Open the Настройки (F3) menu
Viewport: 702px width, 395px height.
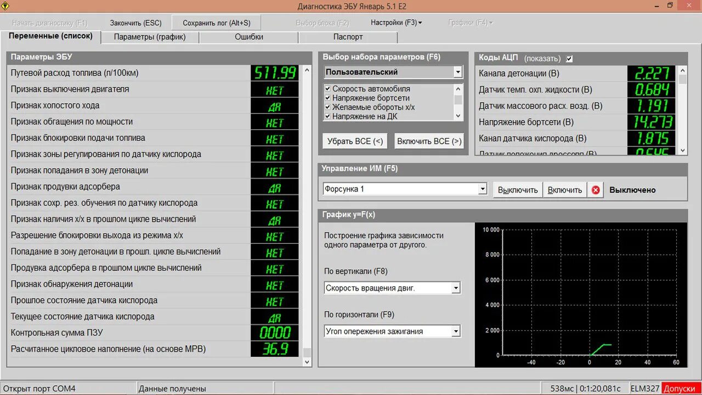[x=396, y=23]
